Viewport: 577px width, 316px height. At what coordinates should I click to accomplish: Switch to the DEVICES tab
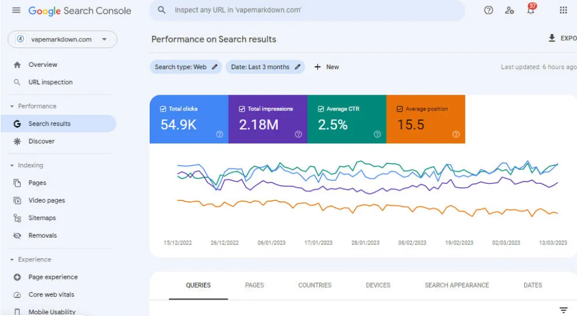pyautogui.click(x=378, y=285)
